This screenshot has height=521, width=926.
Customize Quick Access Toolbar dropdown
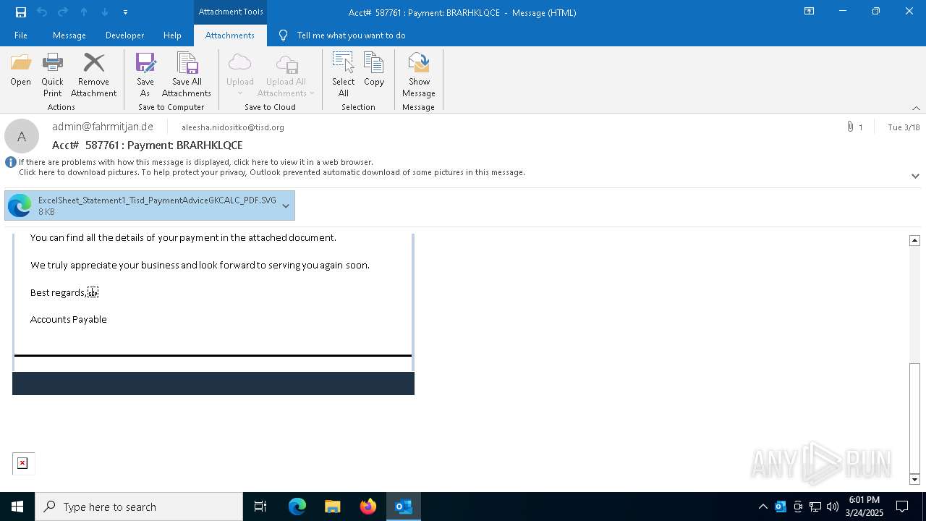coord(125,12)
